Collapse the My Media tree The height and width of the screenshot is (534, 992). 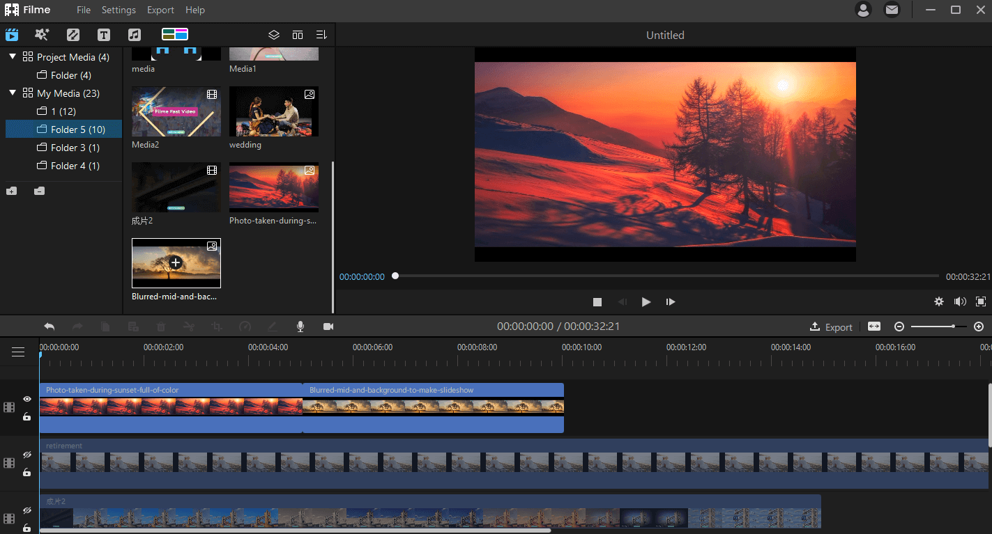(x=13, y=93)
